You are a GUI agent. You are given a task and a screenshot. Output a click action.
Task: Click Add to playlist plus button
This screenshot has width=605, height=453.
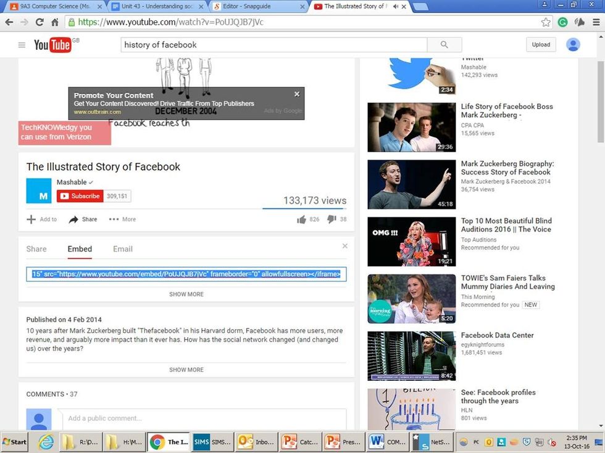click(x=42, y=219)
